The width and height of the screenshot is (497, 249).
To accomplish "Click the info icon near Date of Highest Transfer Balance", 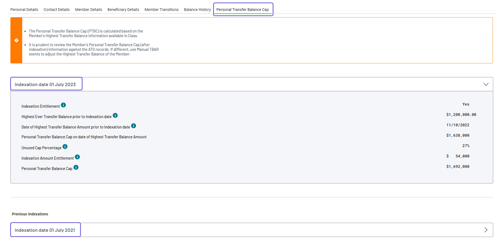I will coord(134,125).
